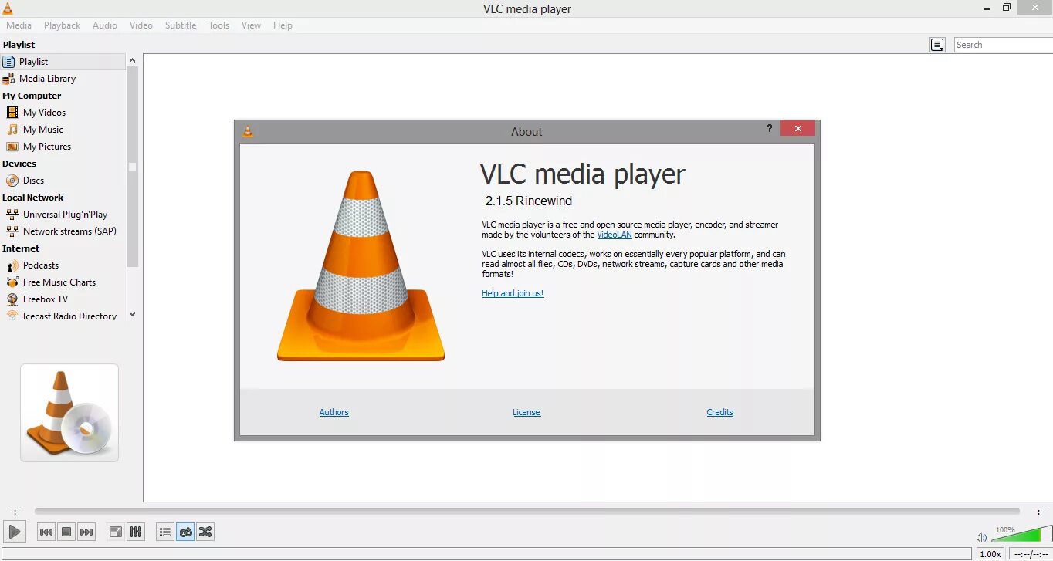1053x561 pixels.
Task: Toggle the playlist view button in bottom toolbar
Action: click(164, 532)
